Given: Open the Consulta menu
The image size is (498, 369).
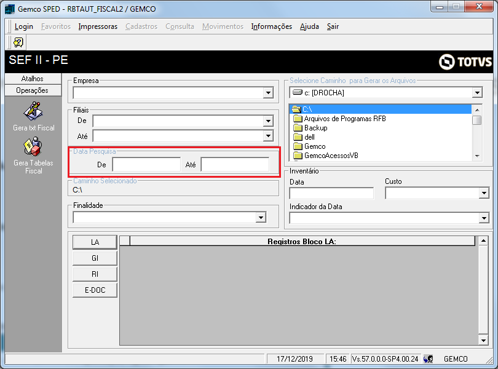Looking at the screenshot, I should tap(180, 26).
